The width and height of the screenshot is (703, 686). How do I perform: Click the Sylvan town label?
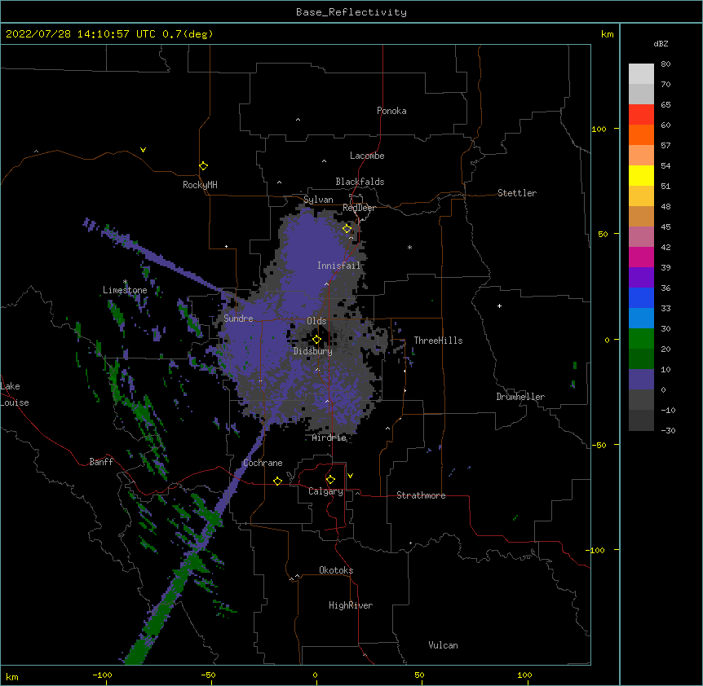318,200
